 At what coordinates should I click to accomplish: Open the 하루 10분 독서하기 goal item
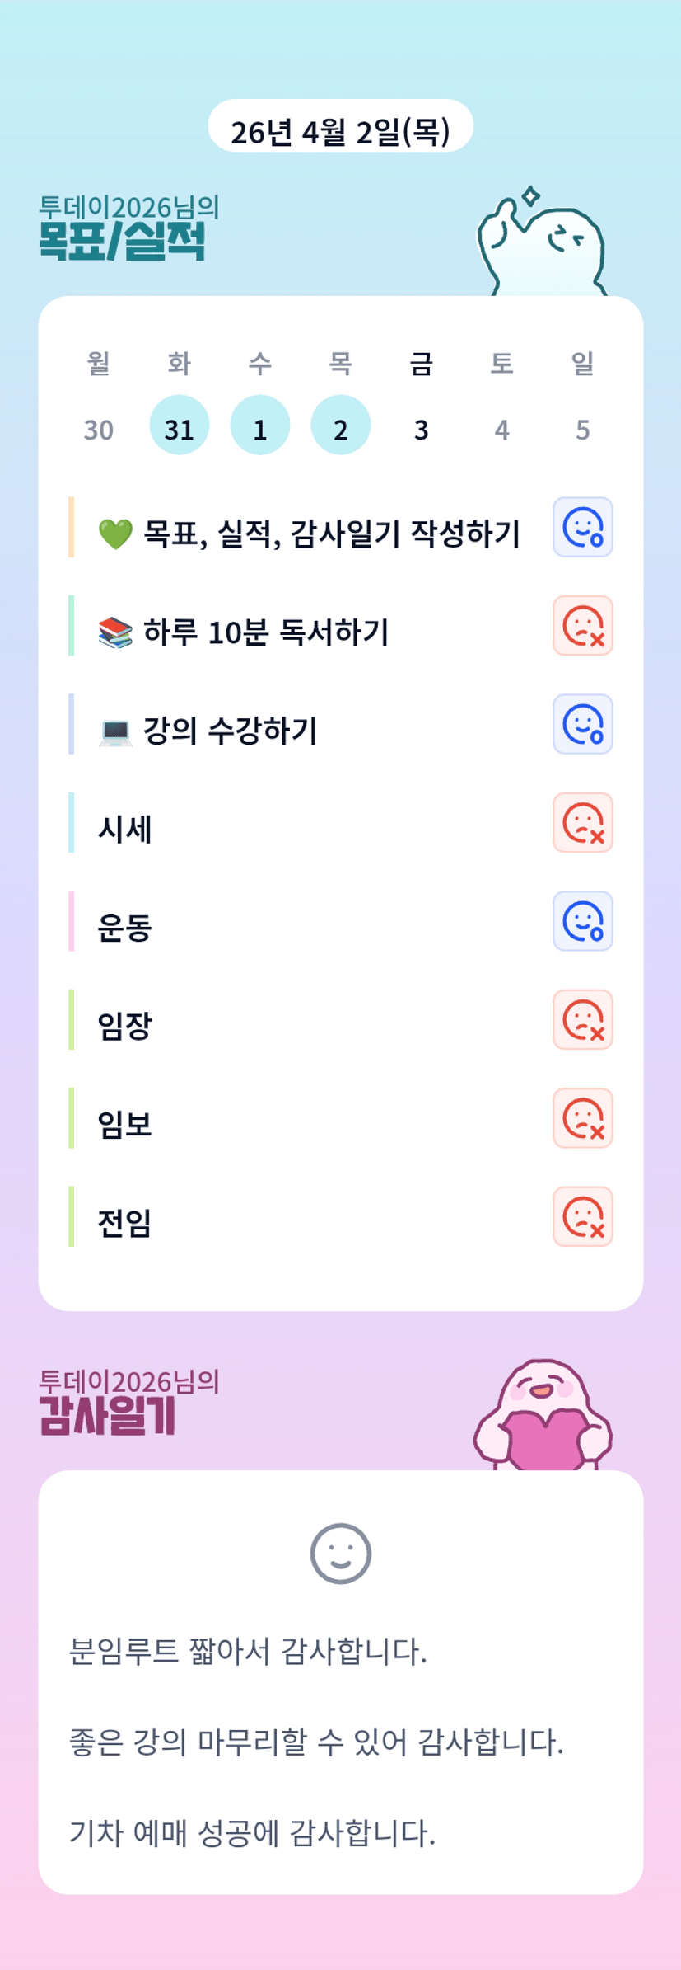(x=265, y=632)
